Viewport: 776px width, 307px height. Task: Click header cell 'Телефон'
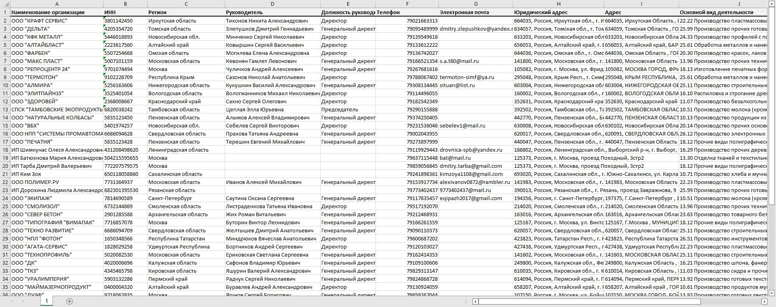(x=407, y=12)
